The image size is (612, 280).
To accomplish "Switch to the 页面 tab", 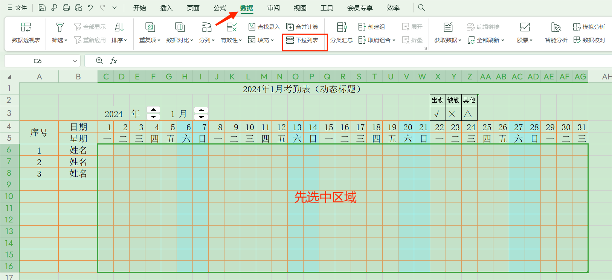I will coord(193,8).
